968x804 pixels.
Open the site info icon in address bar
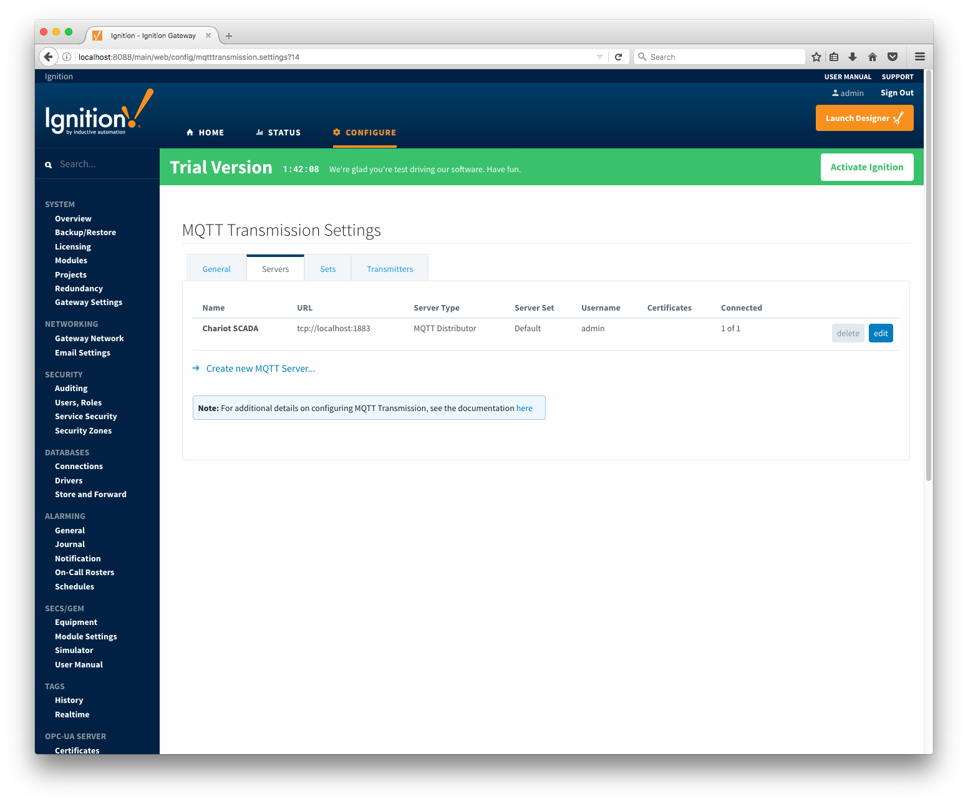67,57
